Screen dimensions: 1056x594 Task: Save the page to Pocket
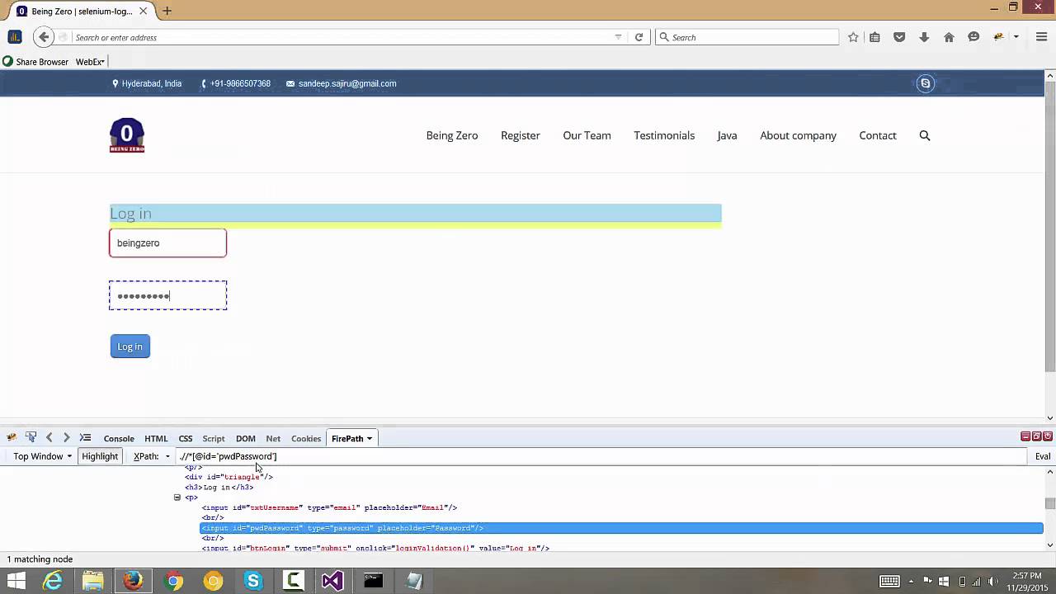click(x=899, y=37)
